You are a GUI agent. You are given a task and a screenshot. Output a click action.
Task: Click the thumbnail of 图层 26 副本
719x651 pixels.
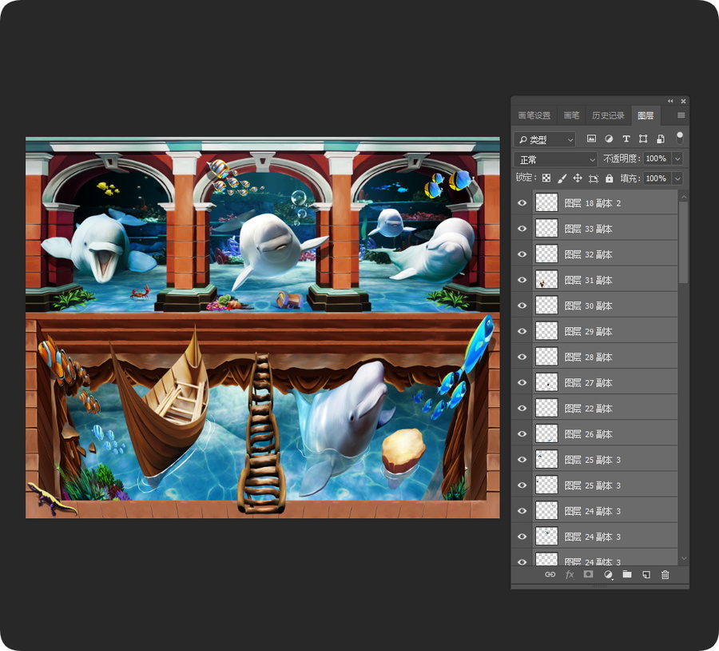pos(546,434)
